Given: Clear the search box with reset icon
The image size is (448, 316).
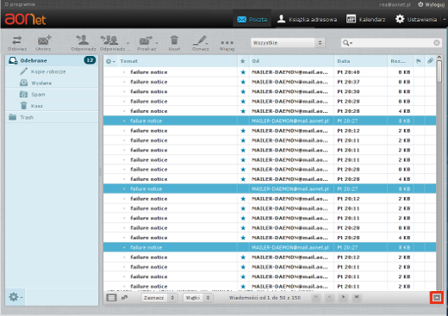Looking at the screenshot, I should (437, 43).
